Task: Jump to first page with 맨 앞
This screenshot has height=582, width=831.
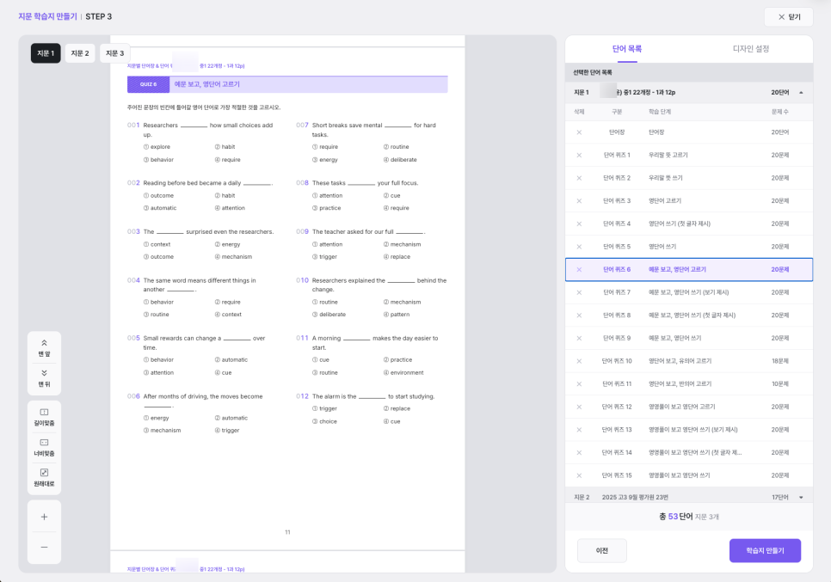Action: click(x=44, y=348)
